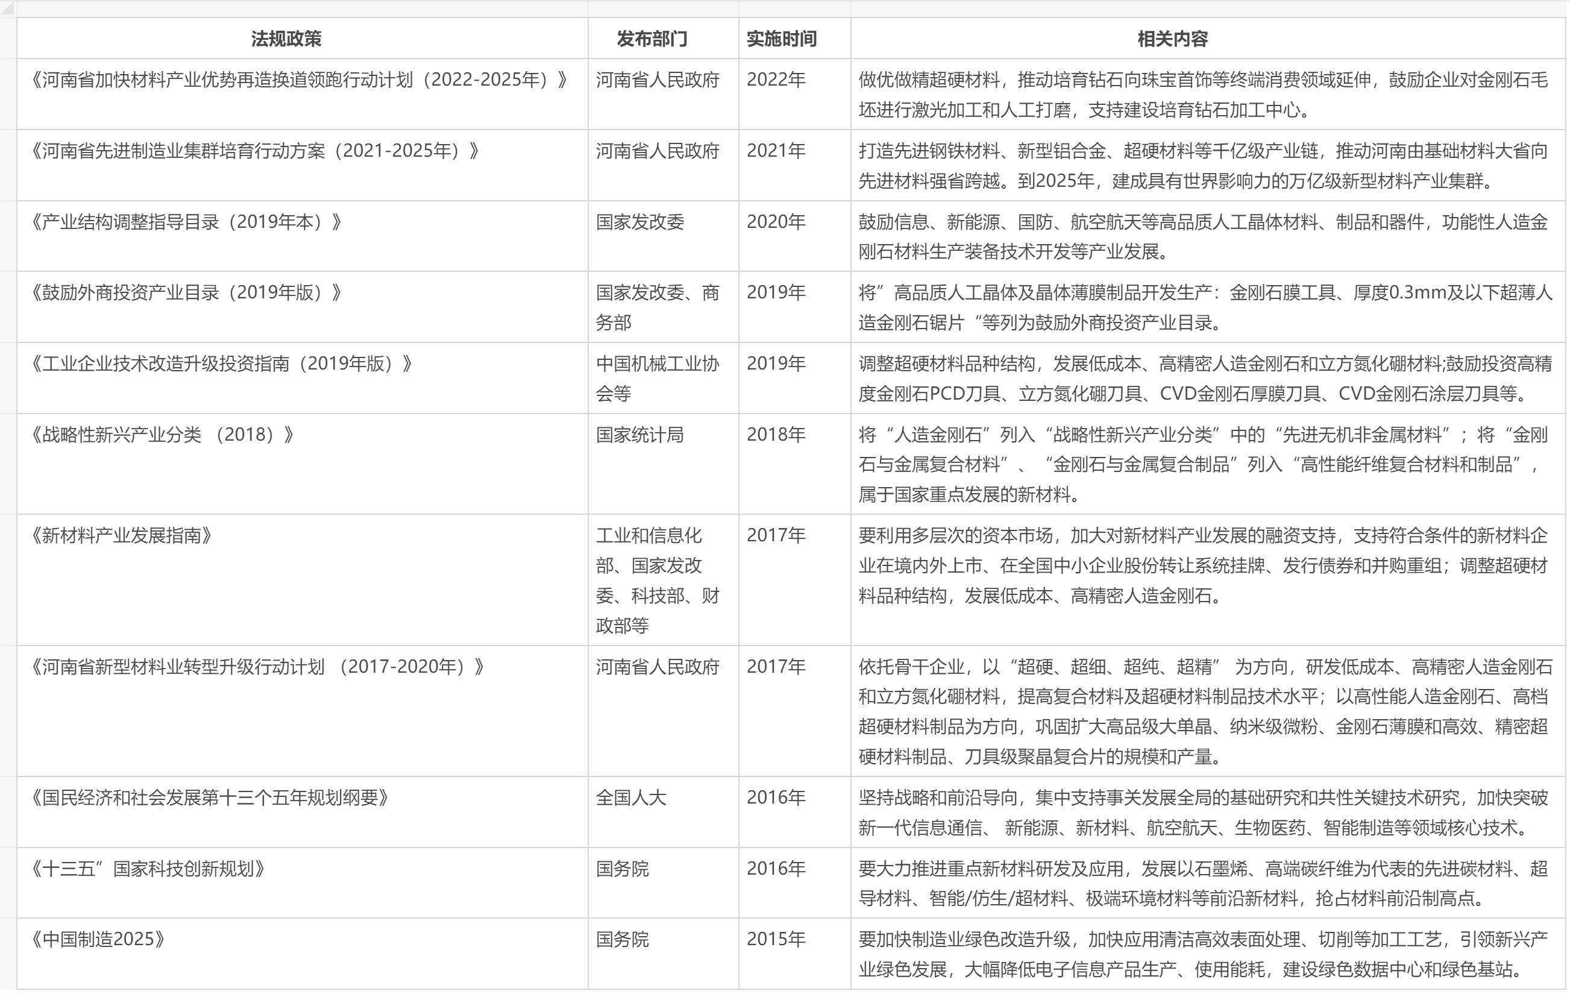Select the 法规政策 header cell
Screen dimensions: 1570x994
point(303,39)
